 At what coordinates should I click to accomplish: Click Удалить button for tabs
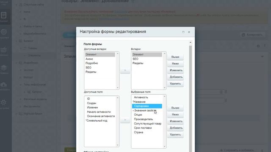pos(175,84)
